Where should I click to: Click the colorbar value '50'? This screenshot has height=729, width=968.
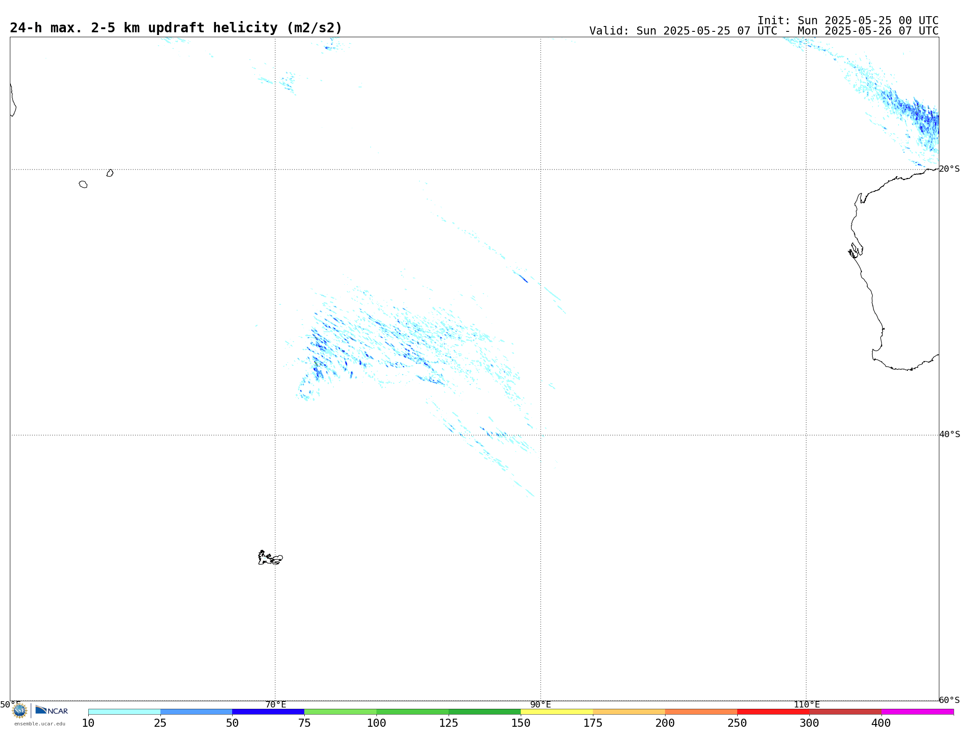coord(232,723)
